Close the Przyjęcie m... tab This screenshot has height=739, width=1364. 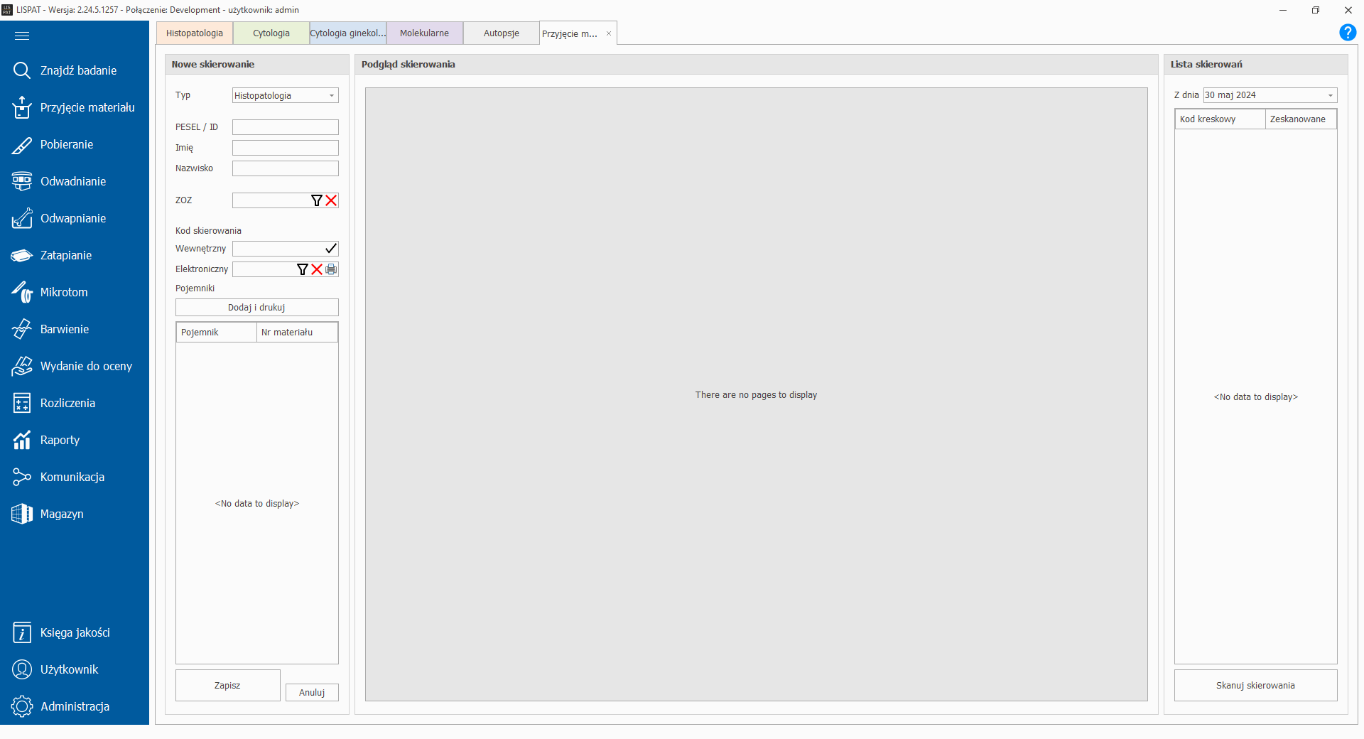point(609,33)
